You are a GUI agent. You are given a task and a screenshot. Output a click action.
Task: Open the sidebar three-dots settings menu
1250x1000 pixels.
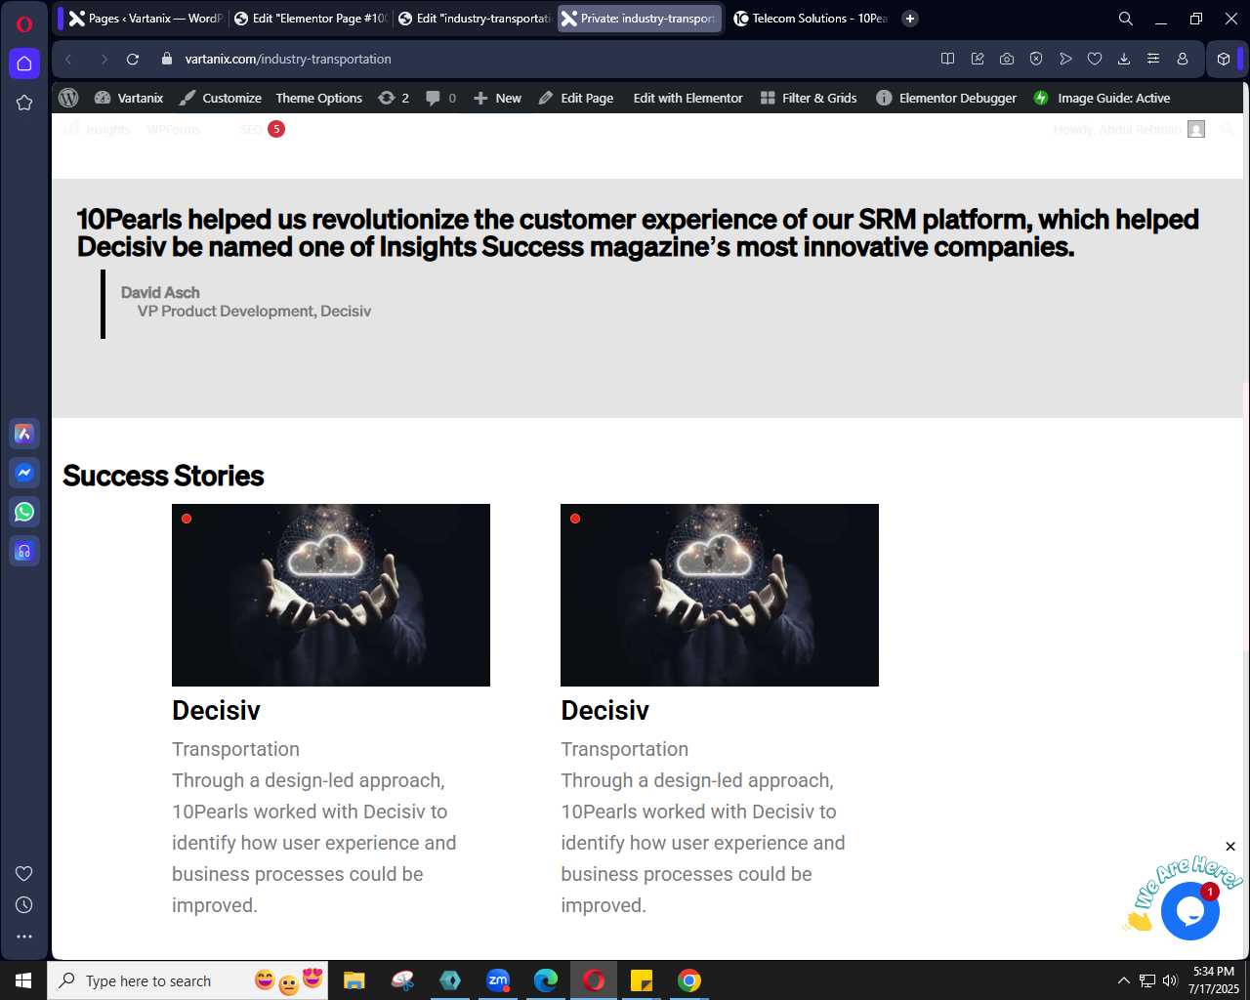(x=24, y=937)
